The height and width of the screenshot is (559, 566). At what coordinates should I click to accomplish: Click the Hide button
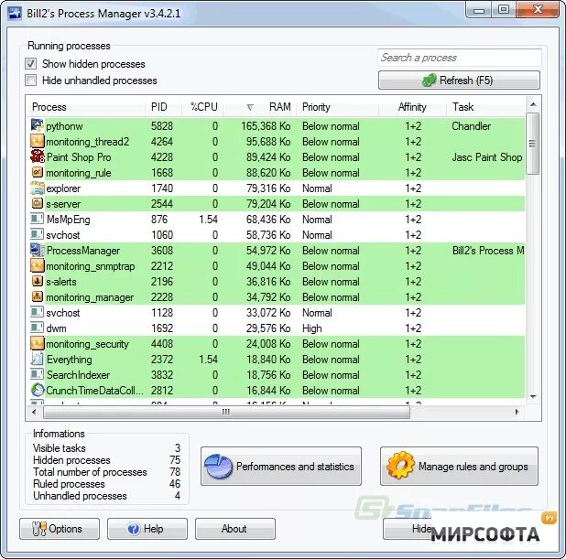pyautogui.click(x=408, y=529)
